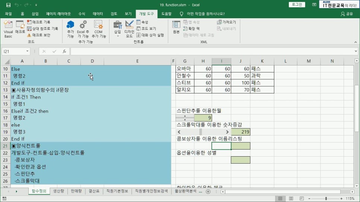Image resolution: width=360 pixels, height=202 pixels.
Task: Undo the last action
Action: 16,5
